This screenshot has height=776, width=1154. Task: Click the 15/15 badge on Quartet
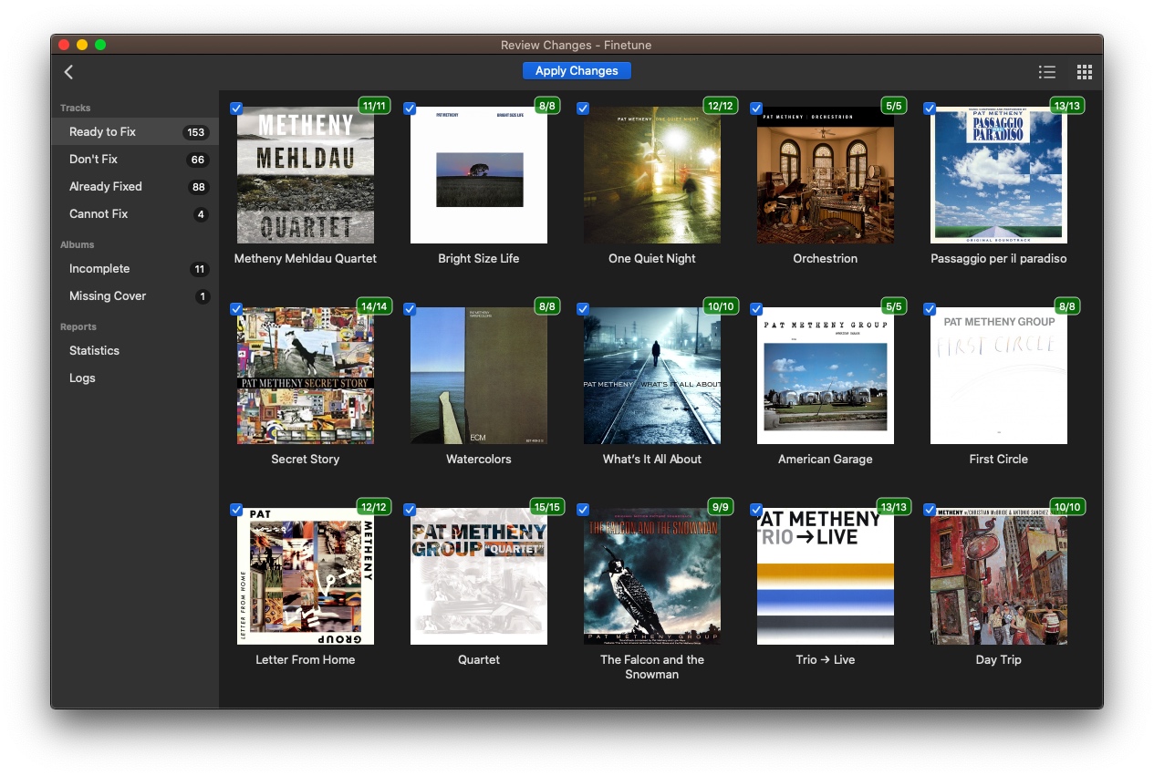click(x=547, y=507)
